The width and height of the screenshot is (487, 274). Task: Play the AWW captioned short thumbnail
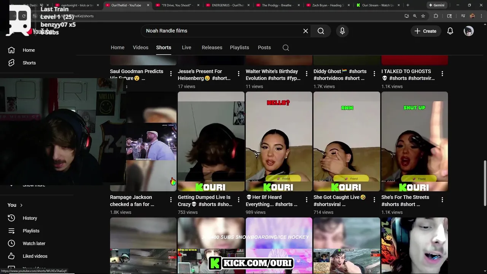point(347,141)
